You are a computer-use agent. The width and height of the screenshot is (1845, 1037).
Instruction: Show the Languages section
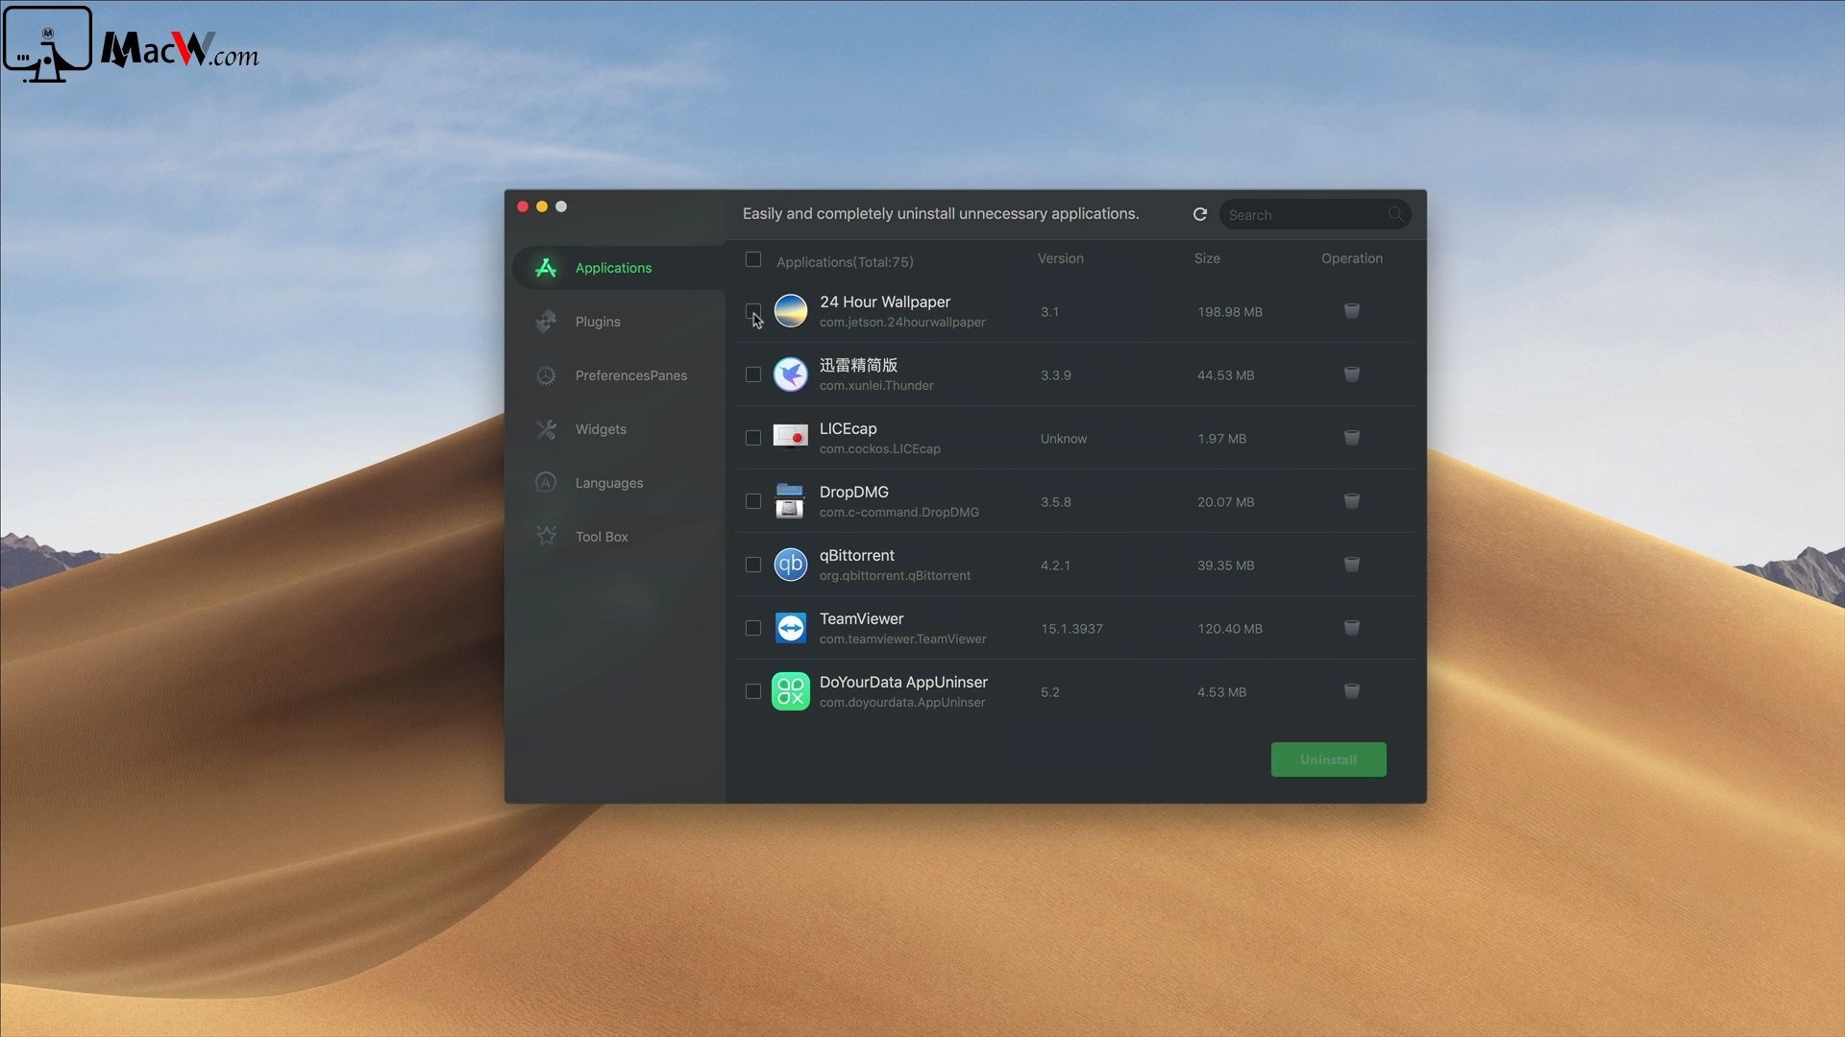click(x=619, y=483)
